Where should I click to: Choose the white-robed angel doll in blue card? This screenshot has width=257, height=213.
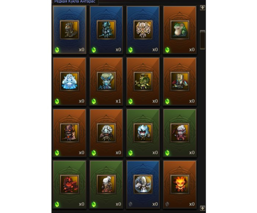(x=143, y=184)
